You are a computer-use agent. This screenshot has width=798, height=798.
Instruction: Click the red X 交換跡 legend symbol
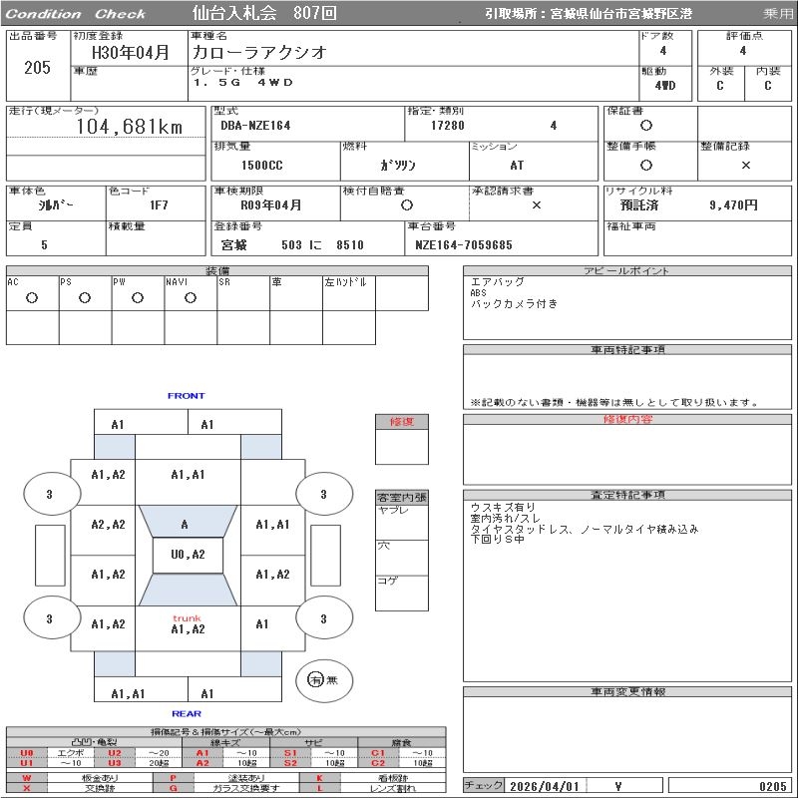(x=27, y=788)
